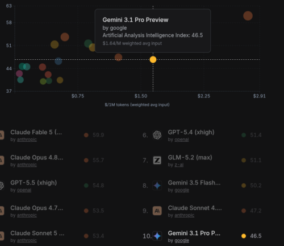Click the color dot beside score 55.7
This screenshot has width=284, height=246.
(x=86, y=160)
